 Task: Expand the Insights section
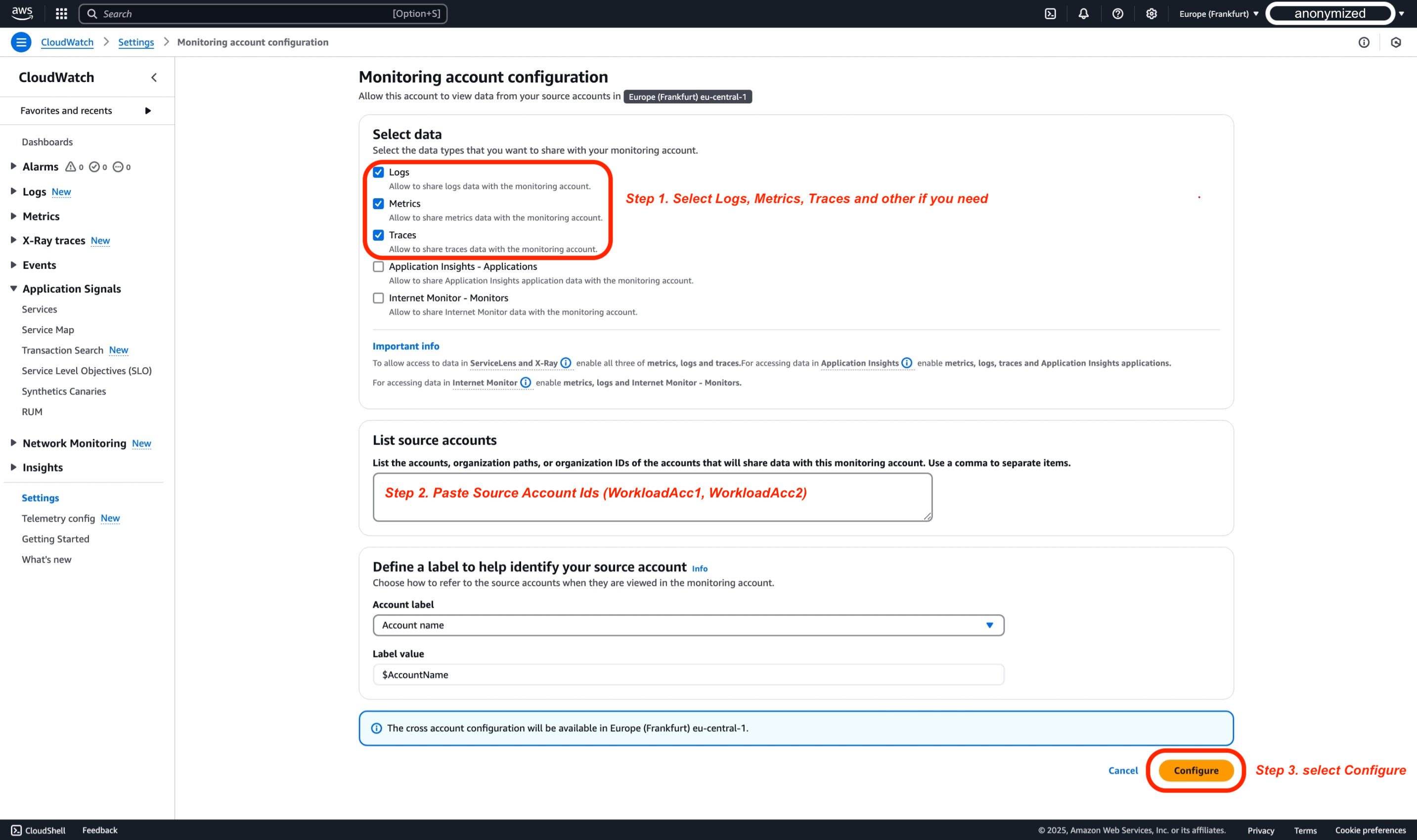click(x=13, y=467)
